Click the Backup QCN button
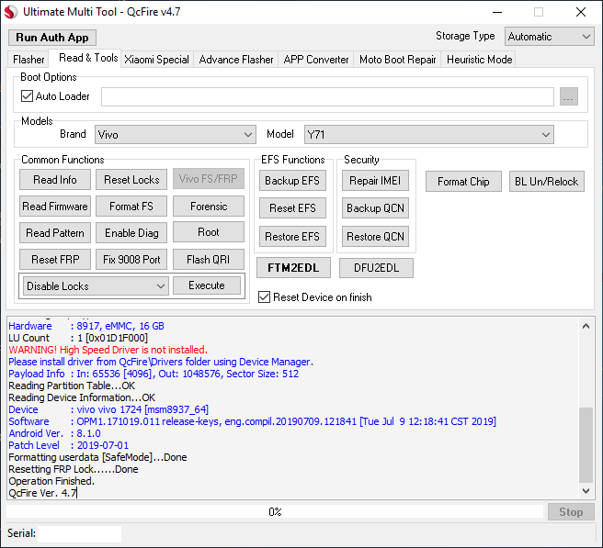This screenshot has height=548, width=603. click(x=375, y=208)
